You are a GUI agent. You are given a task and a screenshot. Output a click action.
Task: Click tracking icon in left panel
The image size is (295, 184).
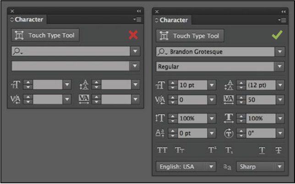click(84, 99)
